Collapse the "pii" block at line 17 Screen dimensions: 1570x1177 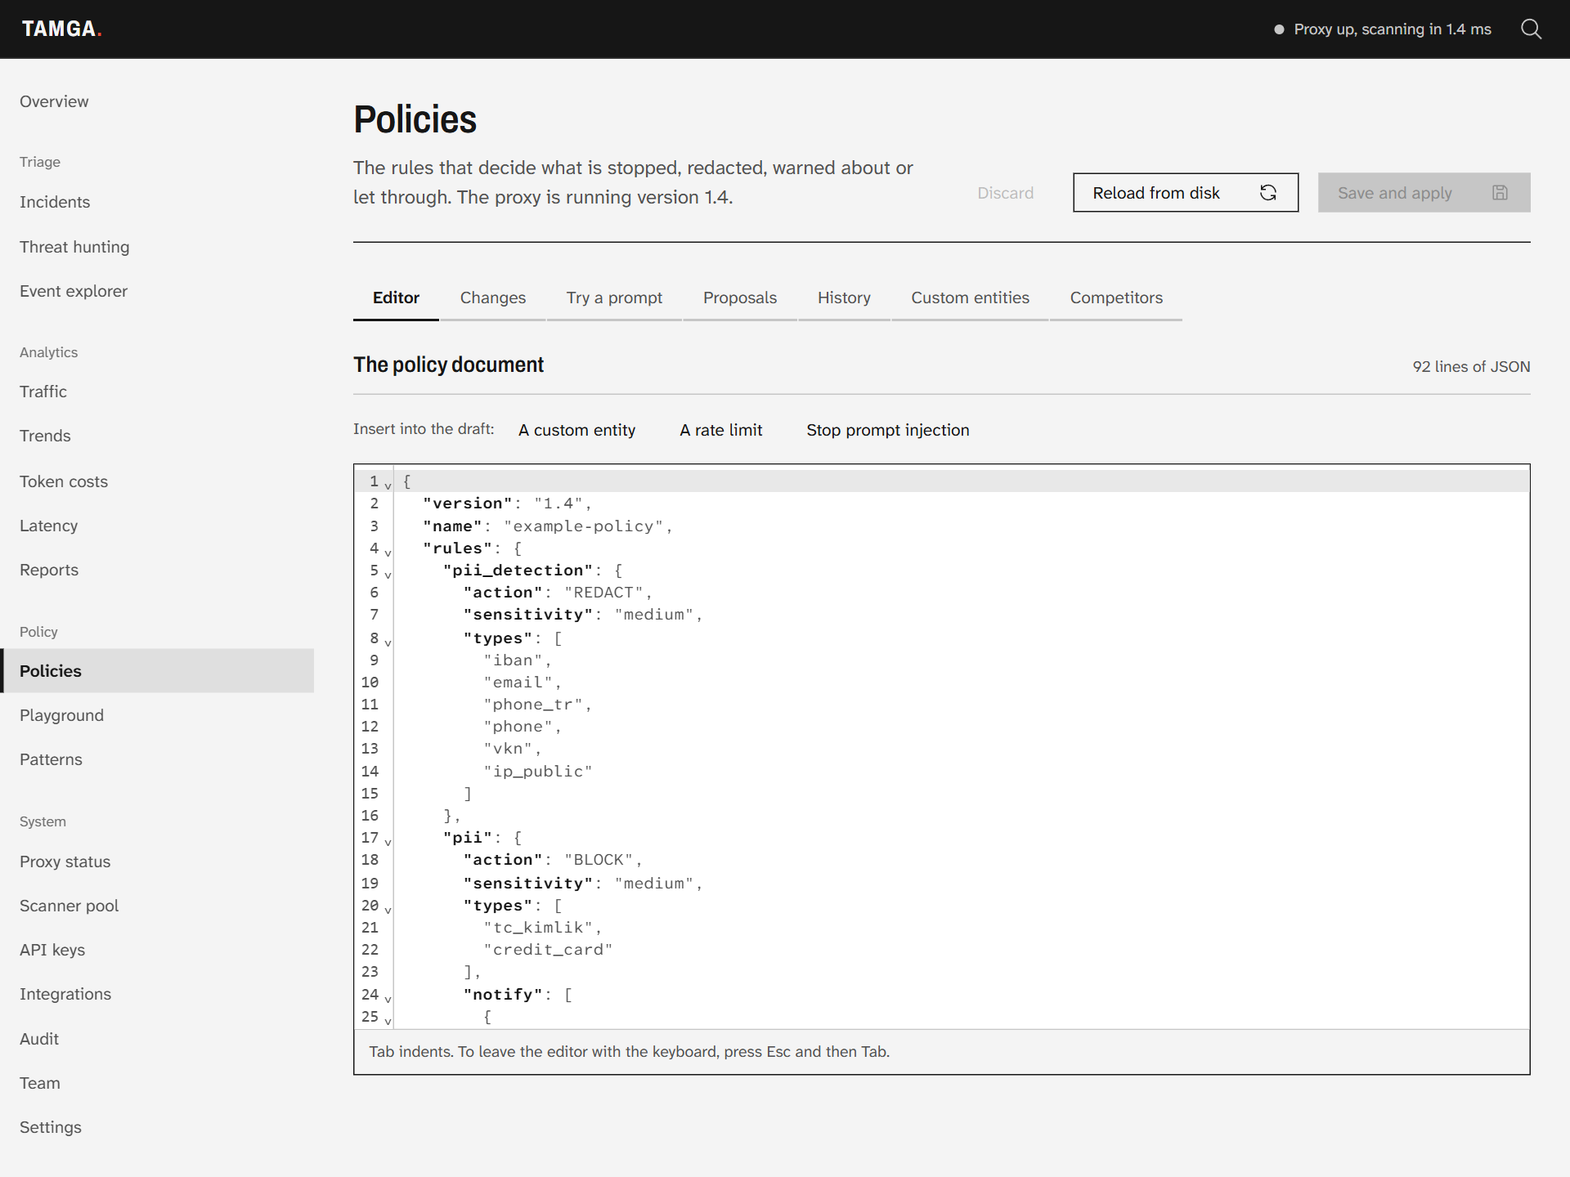[388, 842]
